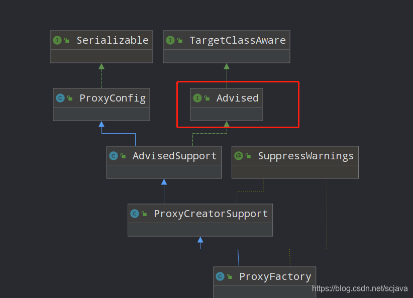Click the empty members compartment of Advised
This screenshot has height=298, width=413.
click(x=227, y=114)
